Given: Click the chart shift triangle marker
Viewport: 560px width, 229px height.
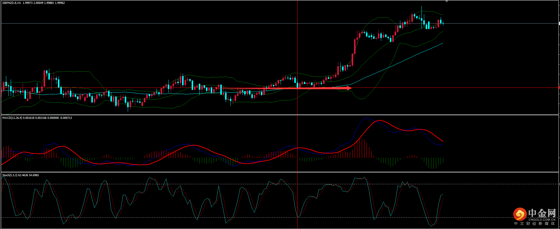Looking at the screenshot, I should pyautogui.click(x=447, y=1).
